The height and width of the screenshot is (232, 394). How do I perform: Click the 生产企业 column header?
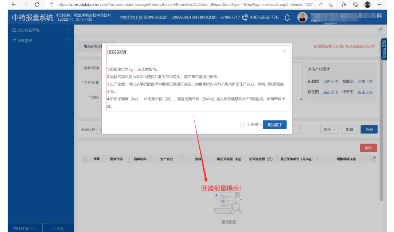166,159
